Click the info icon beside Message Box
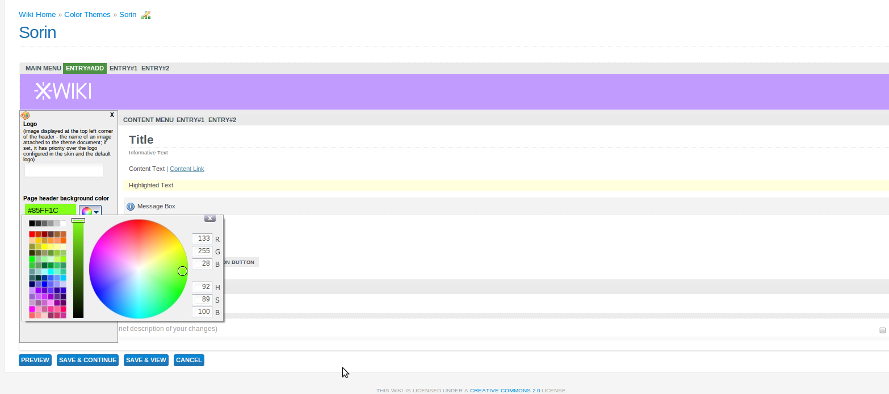The image size is (889, 394). tap(131, 206)
